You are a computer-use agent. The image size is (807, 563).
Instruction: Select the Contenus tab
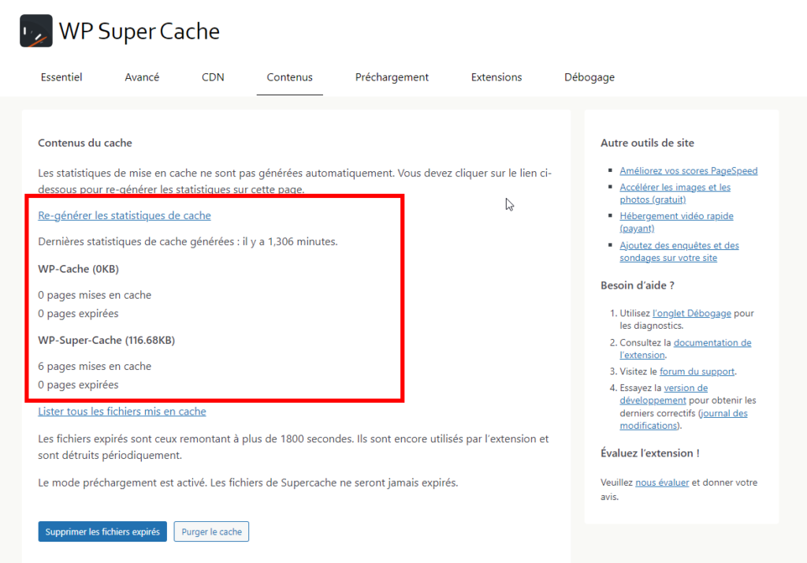click(x=290, y=77)
